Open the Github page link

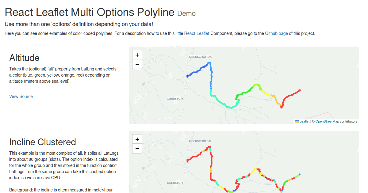(276, 33)
